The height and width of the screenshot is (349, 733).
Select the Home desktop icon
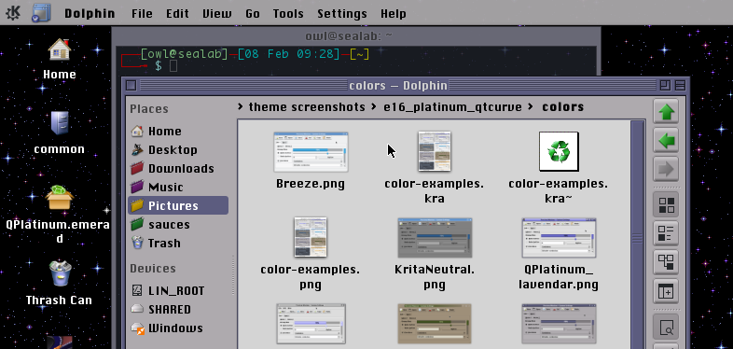tap(60, 59)
